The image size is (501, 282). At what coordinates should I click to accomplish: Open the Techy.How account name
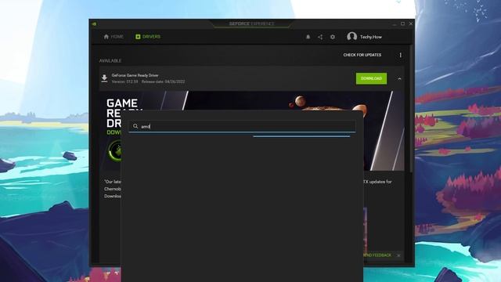pyautogui.click(x=371, y=37)
